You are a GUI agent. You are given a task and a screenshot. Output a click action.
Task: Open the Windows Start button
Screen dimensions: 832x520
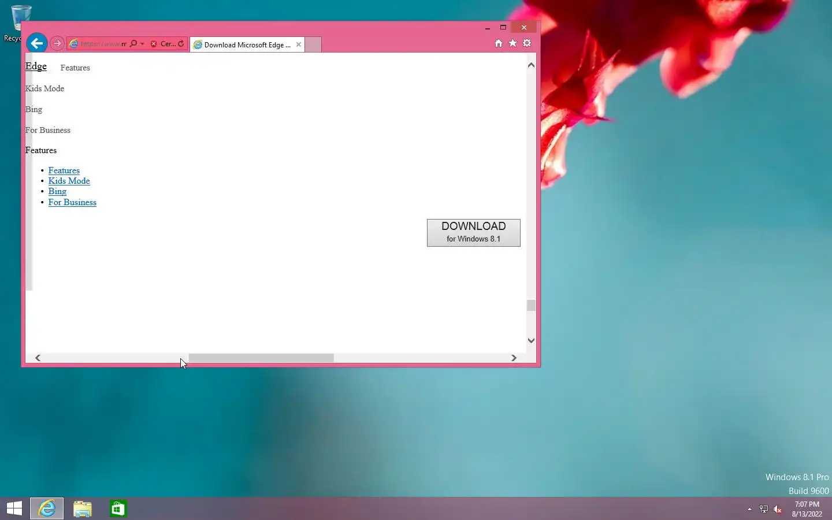pyautogui.click(x=14, y=508)
